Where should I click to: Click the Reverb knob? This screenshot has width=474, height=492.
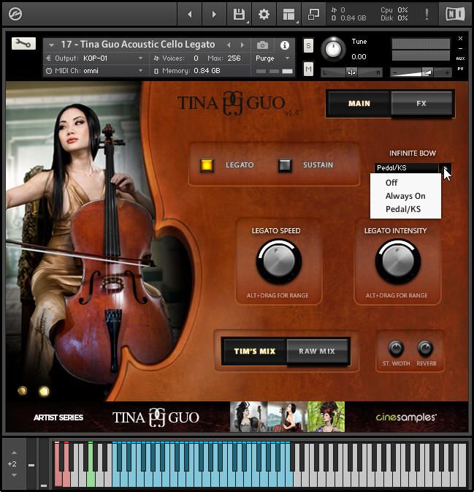pyautogui.click(x=425, y=348)
